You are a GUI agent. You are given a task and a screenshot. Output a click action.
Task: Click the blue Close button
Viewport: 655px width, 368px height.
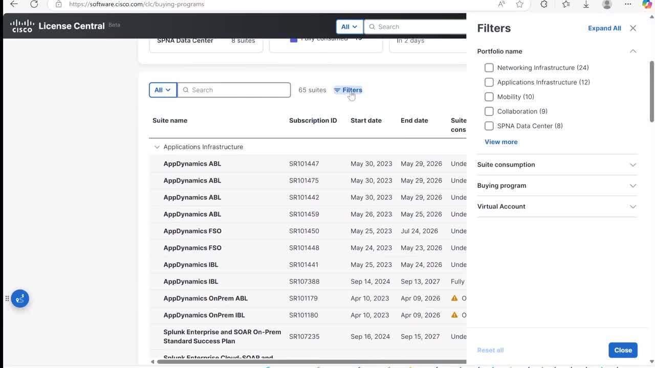623,350
